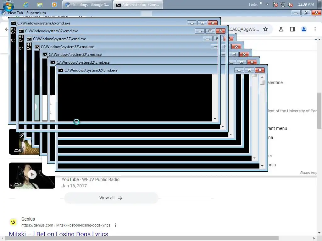Restore down the Supermium window

point(306,13)
